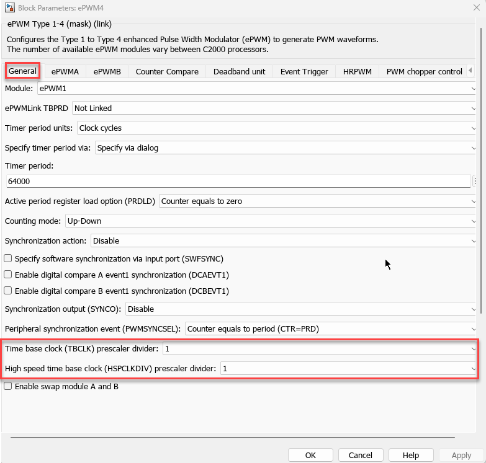This screenshot has width=486, height=463.
Task: Open Specify timer period via dropdown
Action: pos(285,148)
